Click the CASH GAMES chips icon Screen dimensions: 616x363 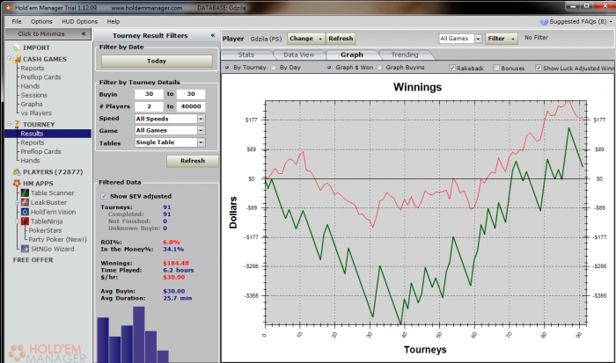click(x=17, y=59)
